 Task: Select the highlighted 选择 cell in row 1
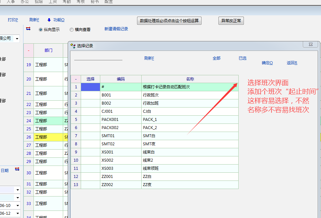tap(90, 87)
